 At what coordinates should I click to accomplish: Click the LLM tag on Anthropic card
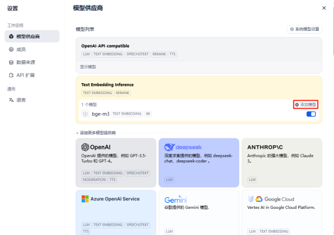pos(252,180)
